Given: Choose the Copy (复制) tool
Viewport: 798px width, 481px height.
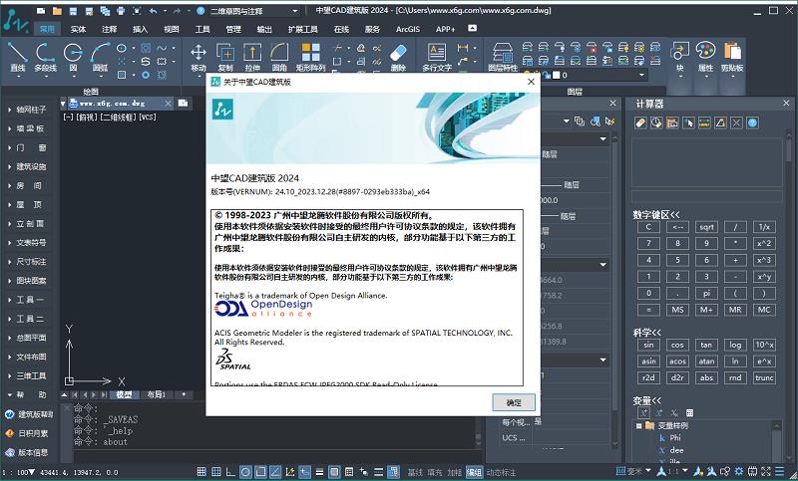Looking at the screenshot, I should (x=225, y=57).
